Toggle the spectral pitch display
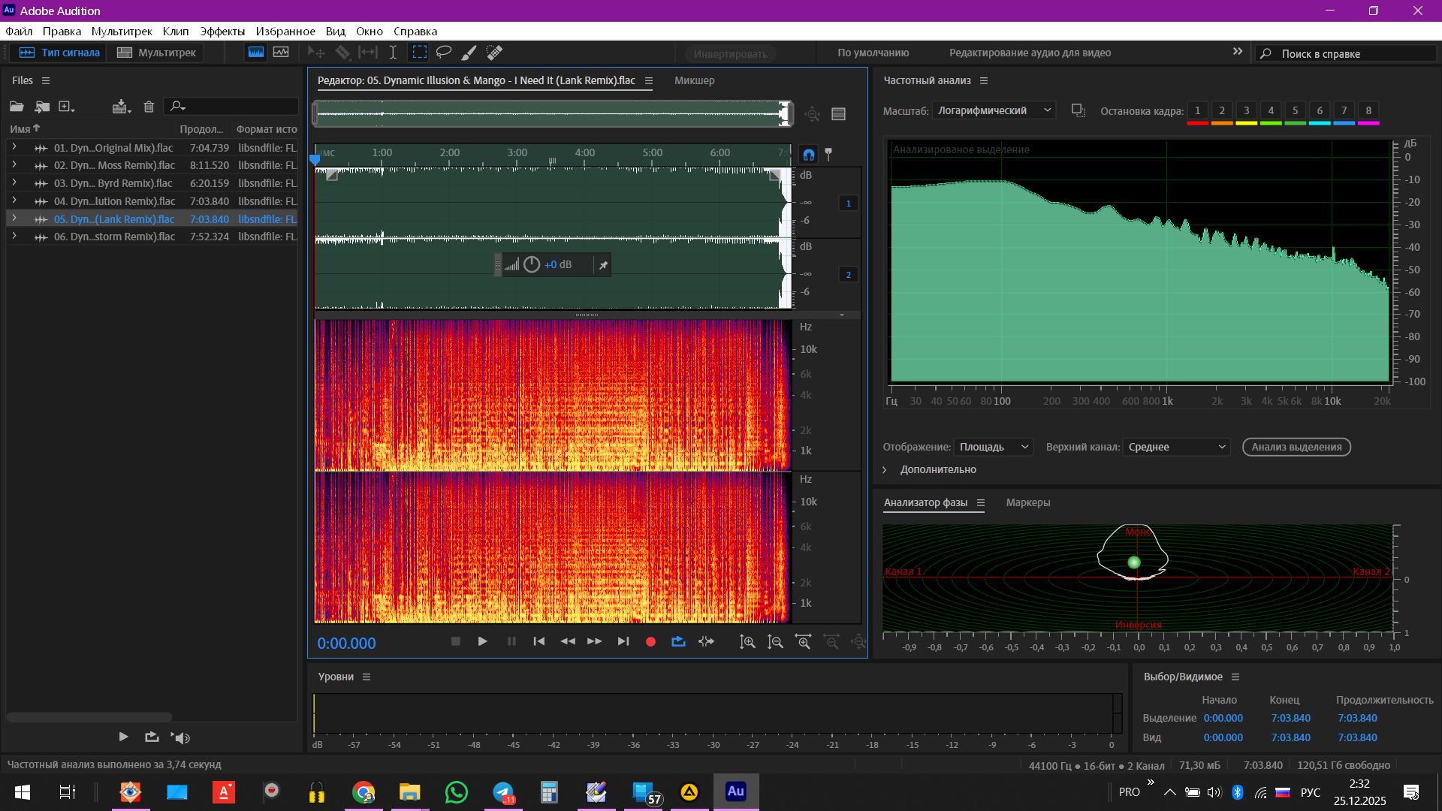This screenshot has height=811, width=1442. 281,53
